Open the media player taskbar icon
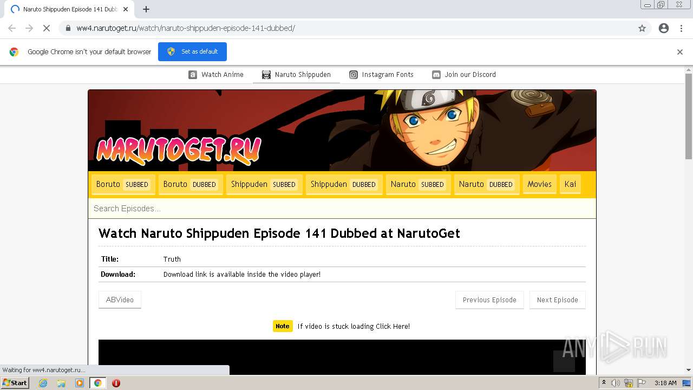The image size is (693, 390). tap(80, 383)
